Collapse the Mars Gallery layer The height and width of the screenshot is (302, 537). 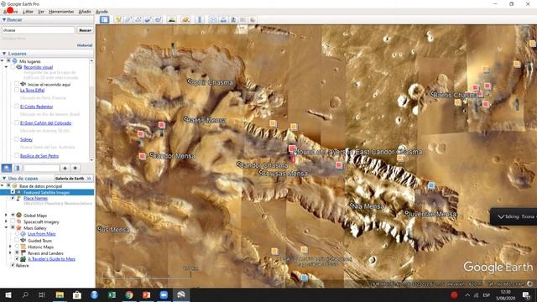[6, 227]
